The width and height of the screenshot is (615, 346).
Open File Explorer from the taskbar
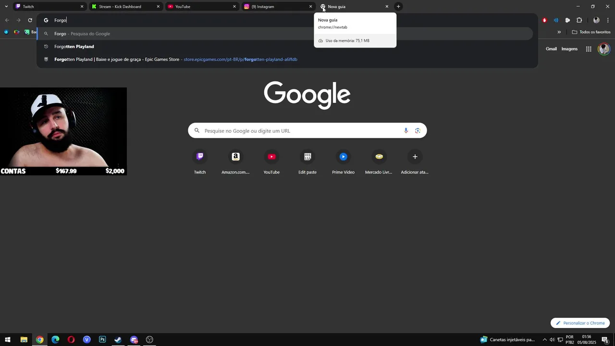[24, 340]
